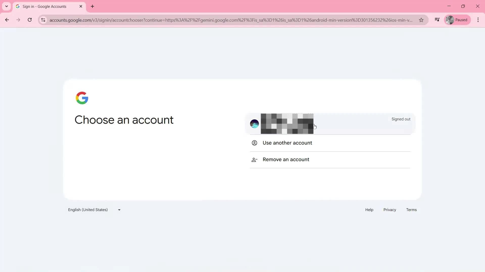This screenshot has height=272, width=485.
Task: Click the Google logo above the heading
Action: 82,98
